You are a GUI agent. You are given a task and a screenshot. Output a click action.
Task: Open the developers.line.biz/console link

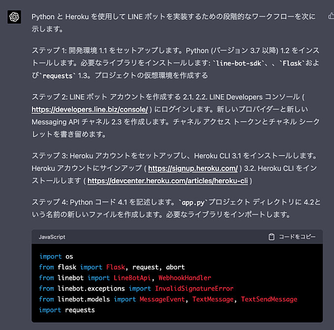[90, 109]
